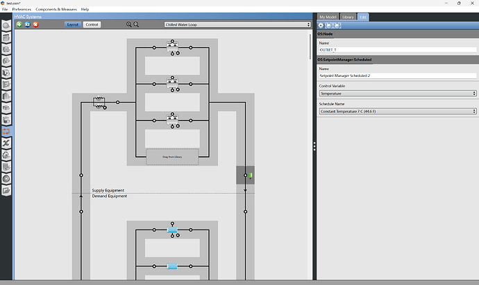Open the Geometry tab in left sidebar
The image size is (479, 285).
click(x=6, y=84)
